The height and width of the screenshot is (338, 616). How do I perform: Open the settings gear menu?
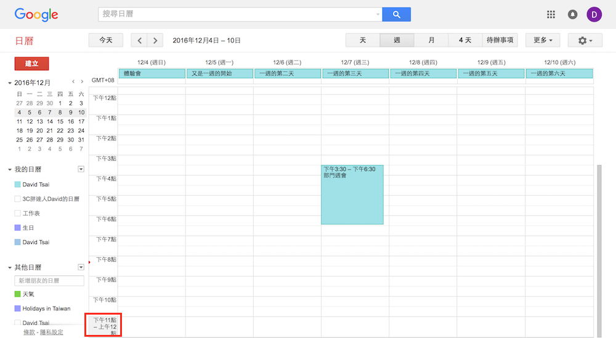pos(581,41)
